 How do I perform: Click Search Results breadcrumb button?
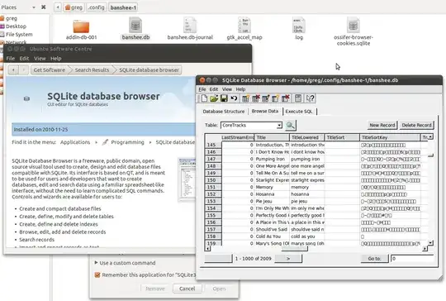coord(92,69)
